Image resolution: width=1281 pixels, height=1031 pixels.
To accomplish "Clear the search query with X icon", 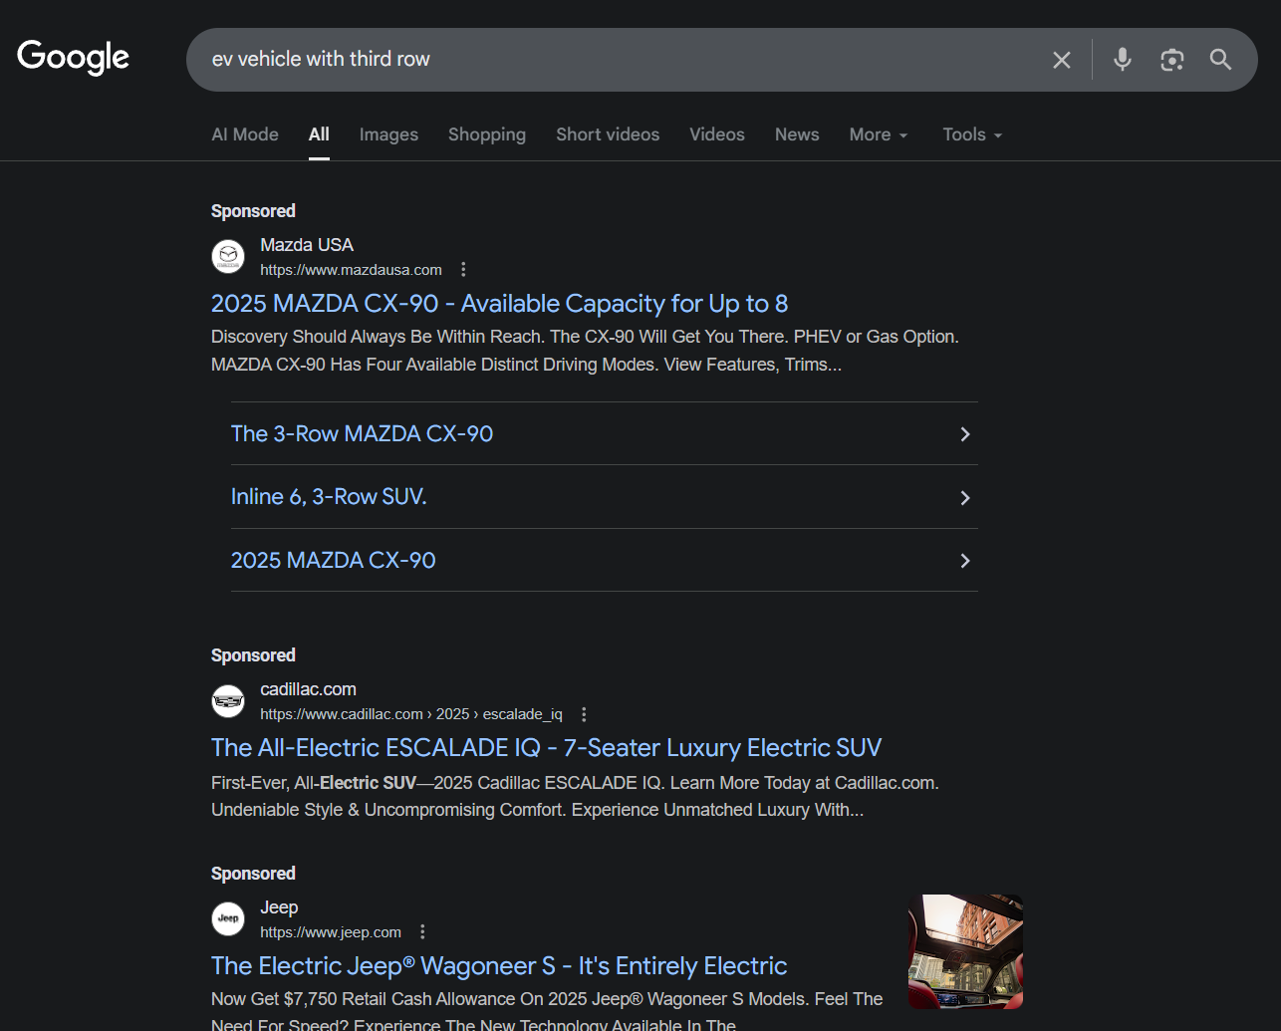I will (1062, 60).
